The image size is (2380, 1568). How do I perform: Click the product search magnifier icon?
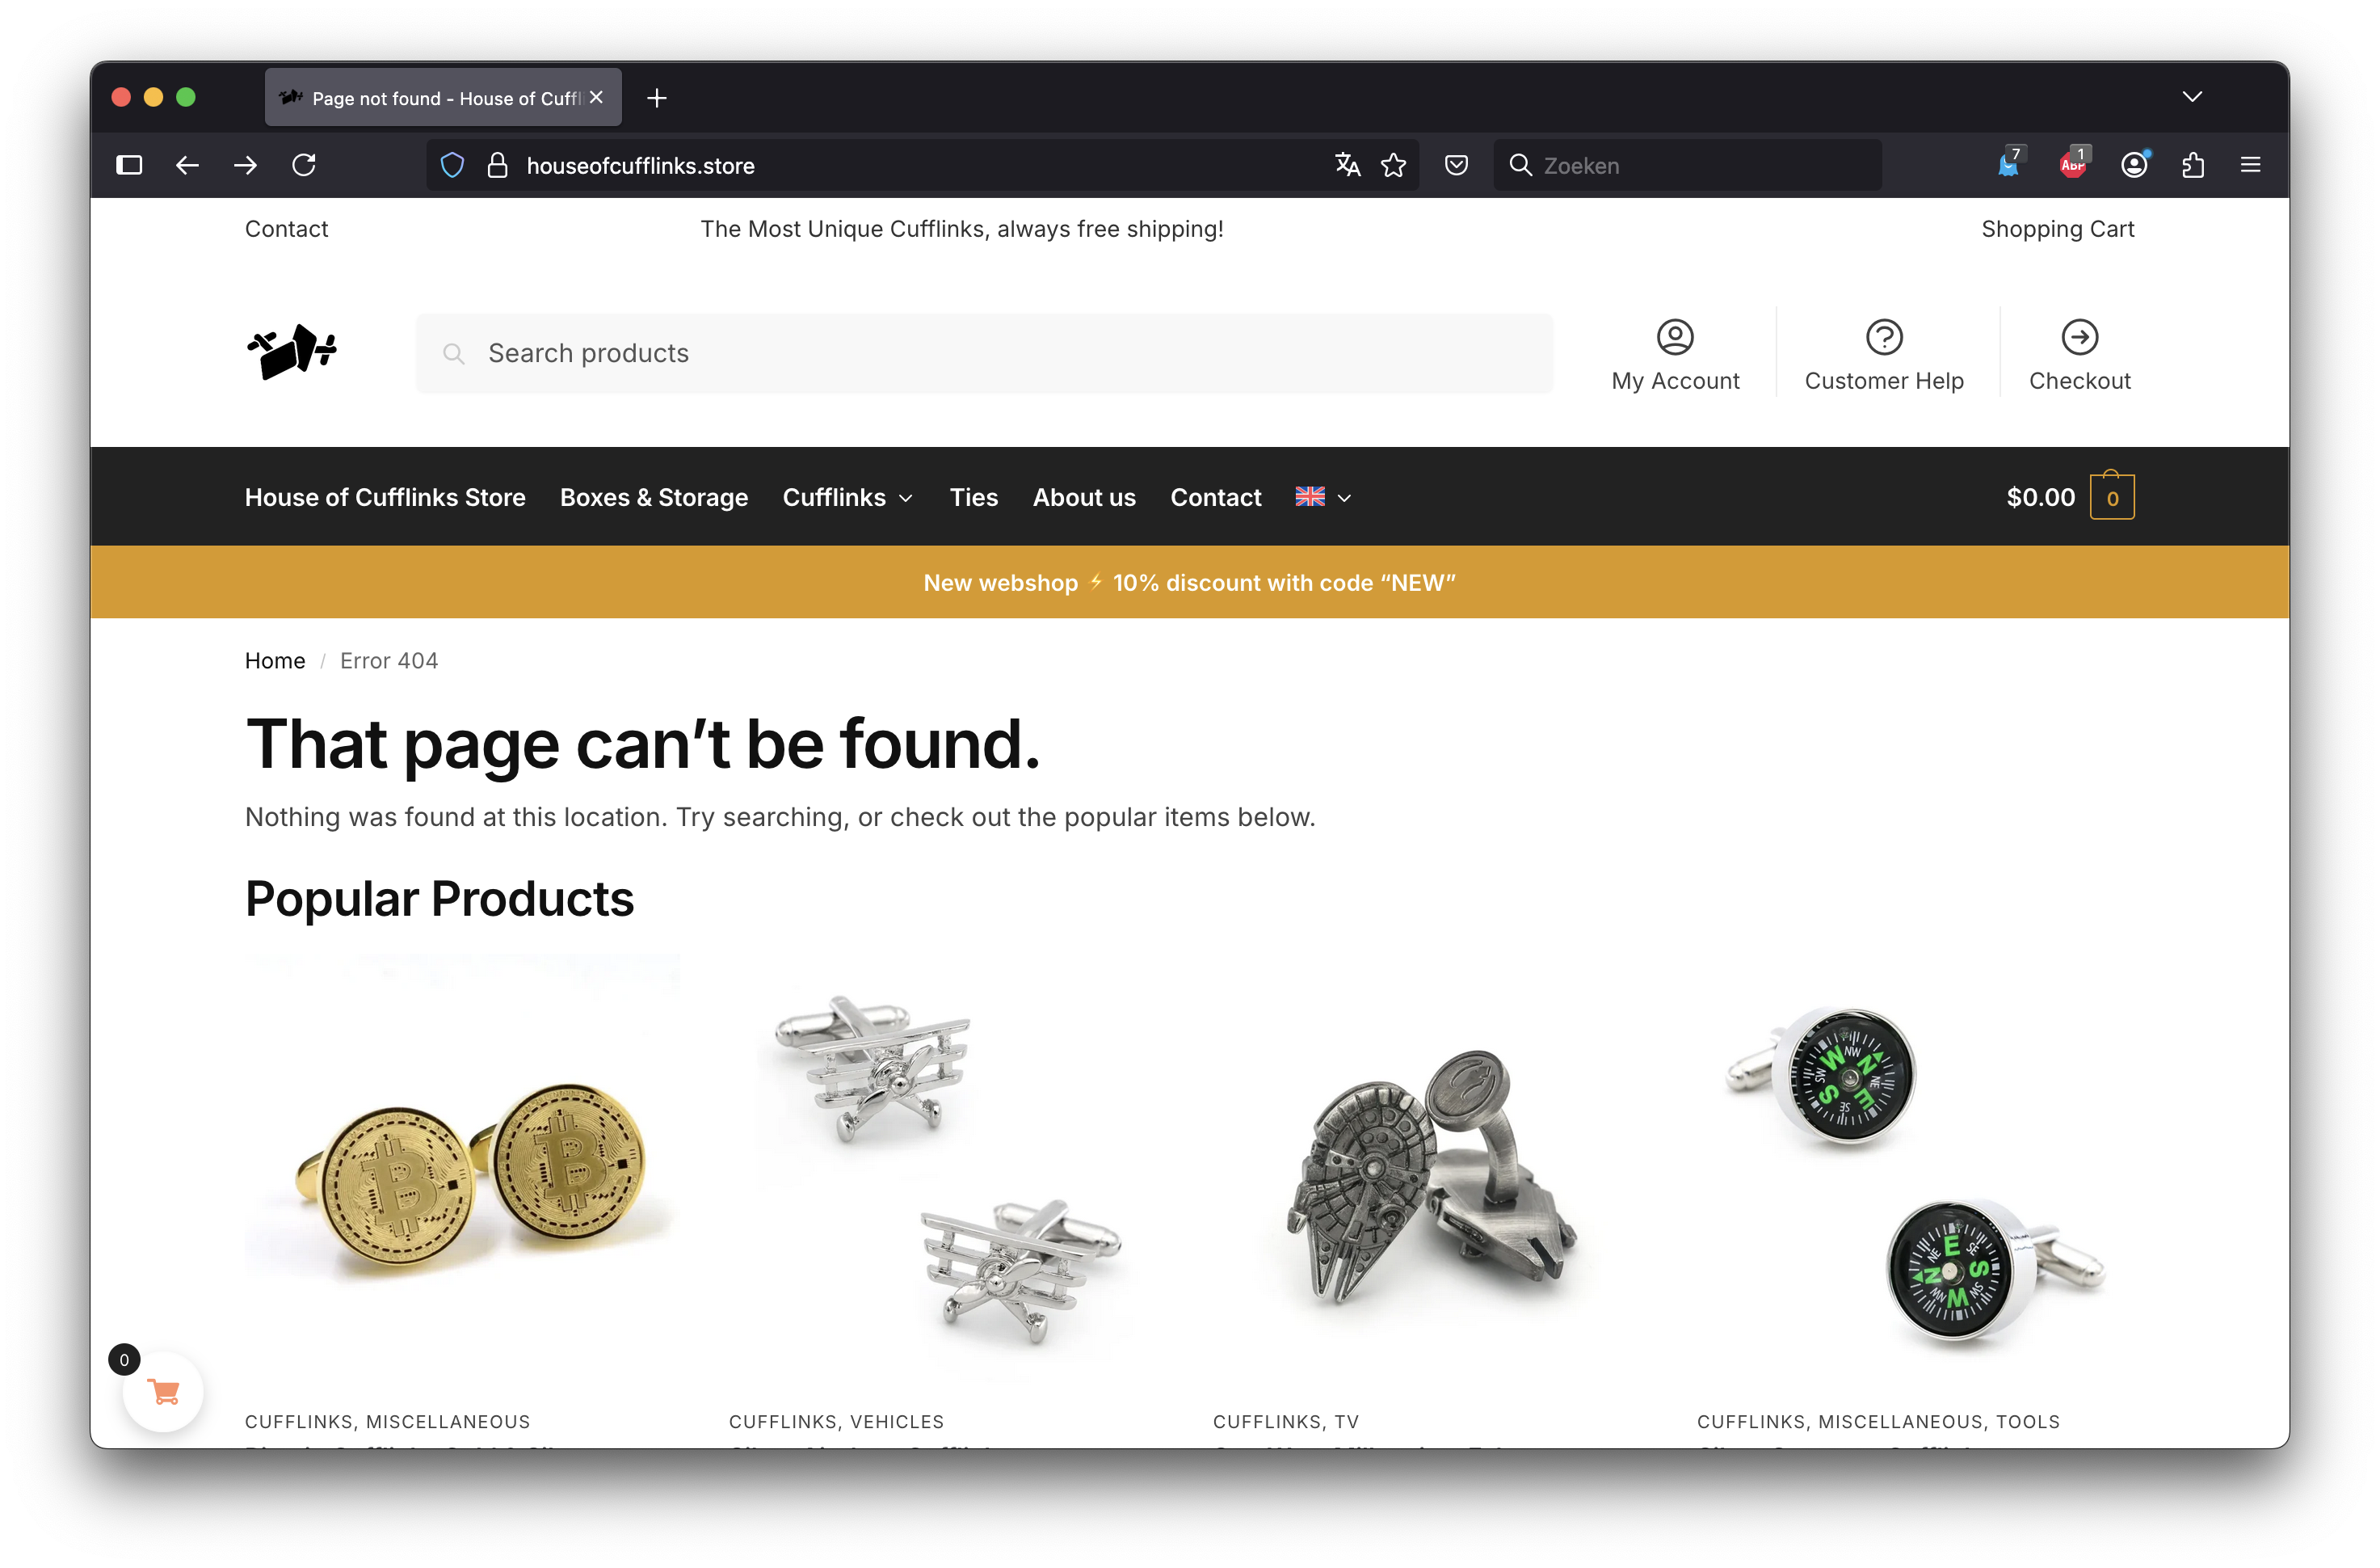click(453, 353)
